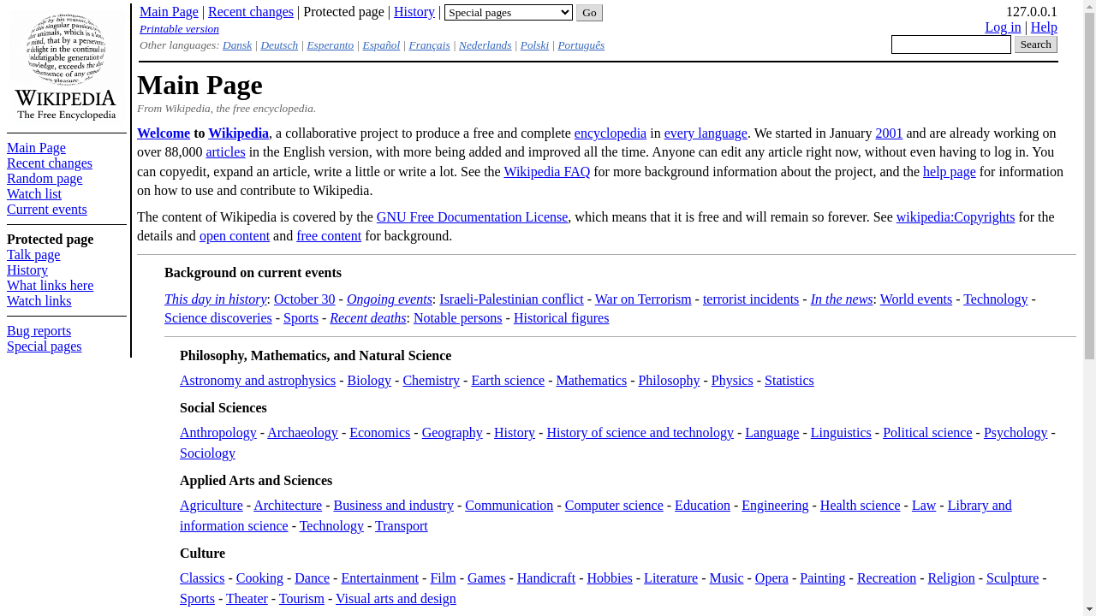
Task: Open the Special pages dropdown
Action: tap(507, 11)
